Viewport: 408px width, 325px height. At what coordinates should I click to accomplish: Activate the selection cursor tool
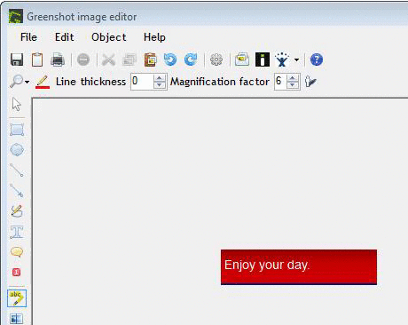(17, 104)
